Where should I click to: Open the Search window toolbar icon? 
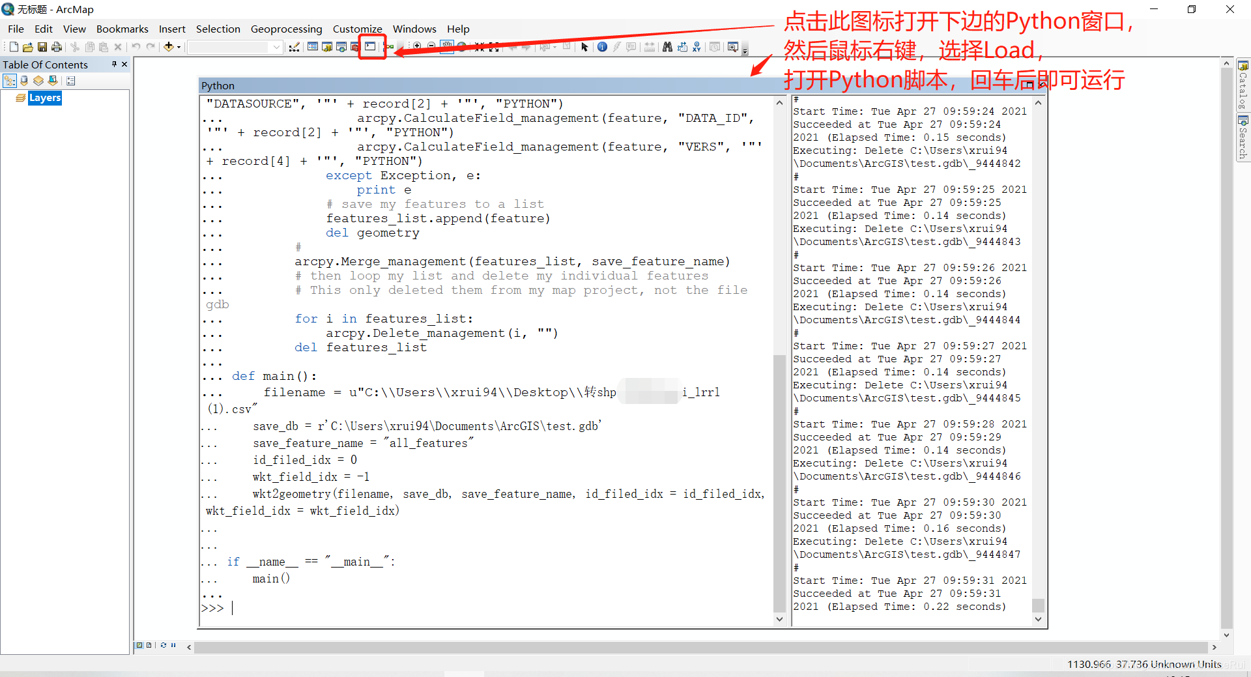tap(341, 47)
